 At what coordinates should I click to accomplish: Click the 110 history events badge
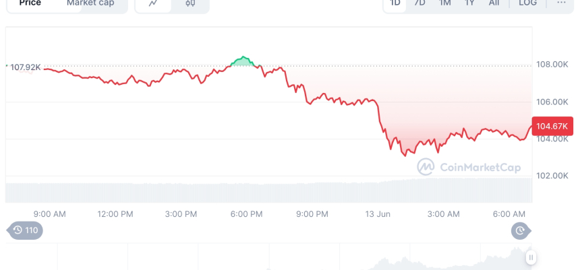coord(26,231)
